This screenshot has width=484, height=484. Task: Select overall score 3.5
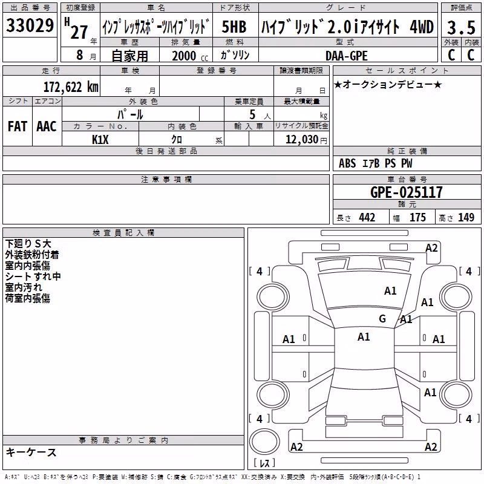click(x=461, y=28)
